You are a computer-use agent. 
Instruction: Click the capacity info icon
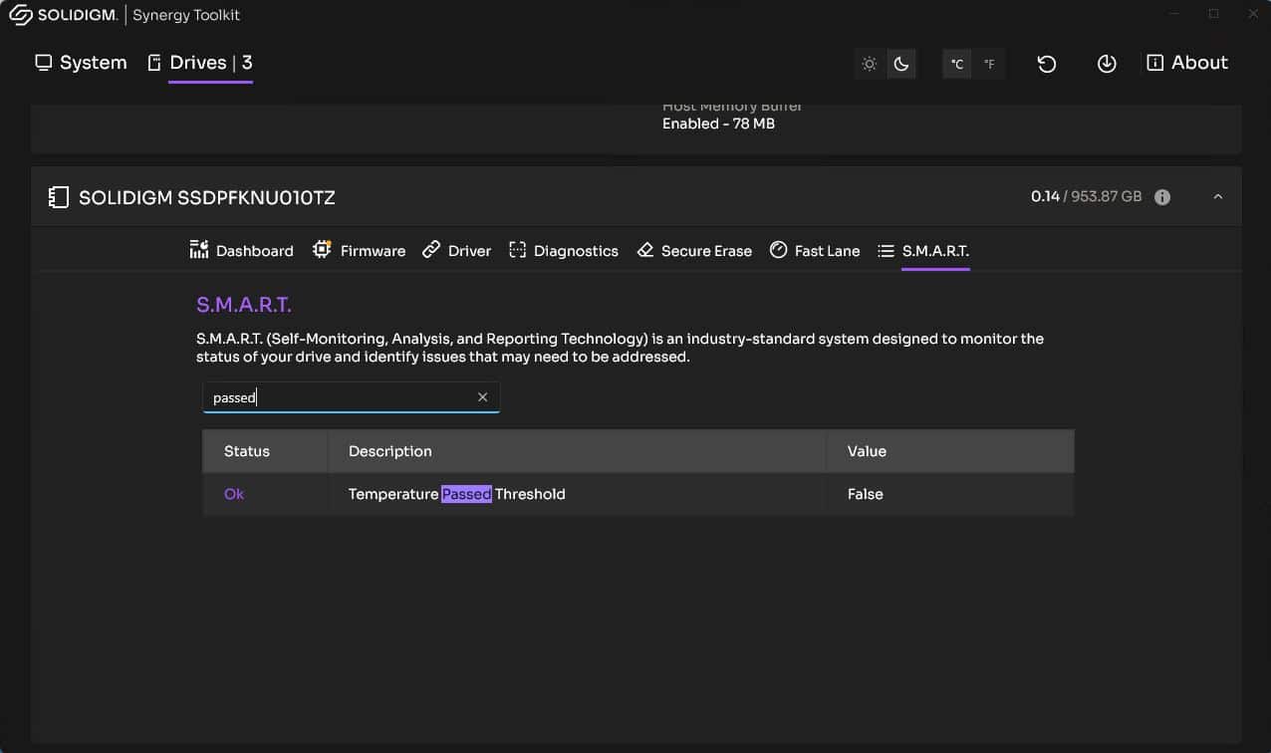click(1161, 197)
